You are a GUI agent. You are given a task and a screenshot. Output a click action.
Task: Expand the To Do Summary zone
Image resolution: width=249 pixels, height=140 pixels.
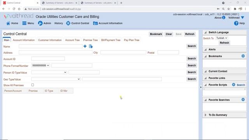pos(205,115)
